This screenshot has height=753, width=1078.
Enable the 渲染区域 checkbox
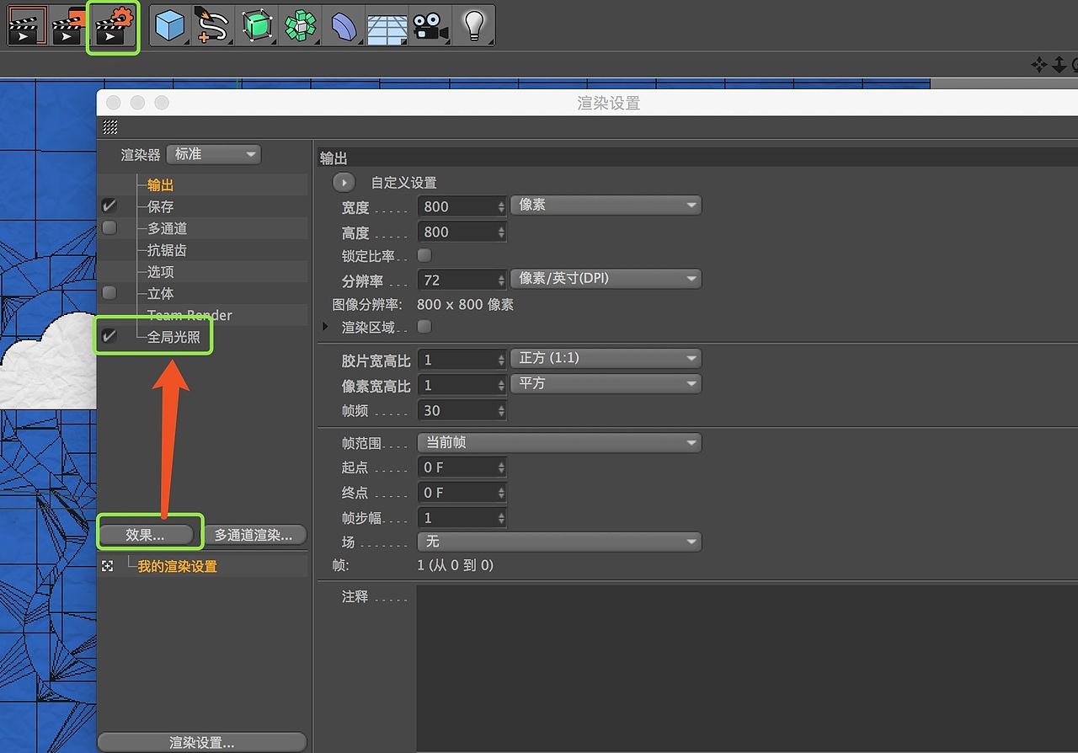(x=424, y=326)
